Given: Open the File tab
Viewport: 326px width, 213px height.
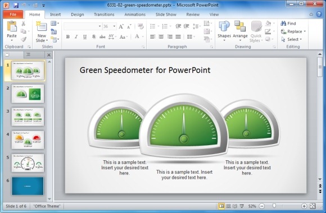Looking at the screenshot, I should (x=13, y=15).
